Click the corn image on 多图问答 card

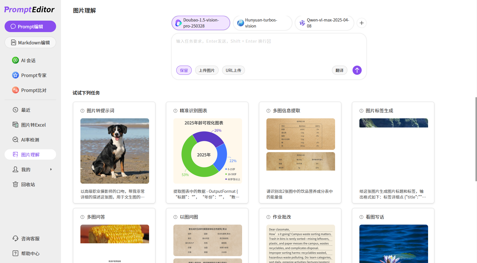(114, 234)
